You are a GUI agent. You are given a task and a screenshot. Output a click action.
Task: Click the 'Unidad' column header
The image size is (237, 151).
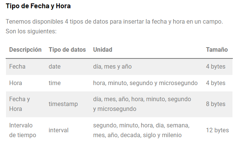tap(103, 50)
